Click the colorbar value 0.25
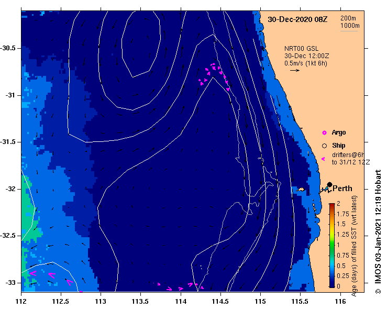The image size is (387, 310). pyautogui.click(x=343, y=276)
